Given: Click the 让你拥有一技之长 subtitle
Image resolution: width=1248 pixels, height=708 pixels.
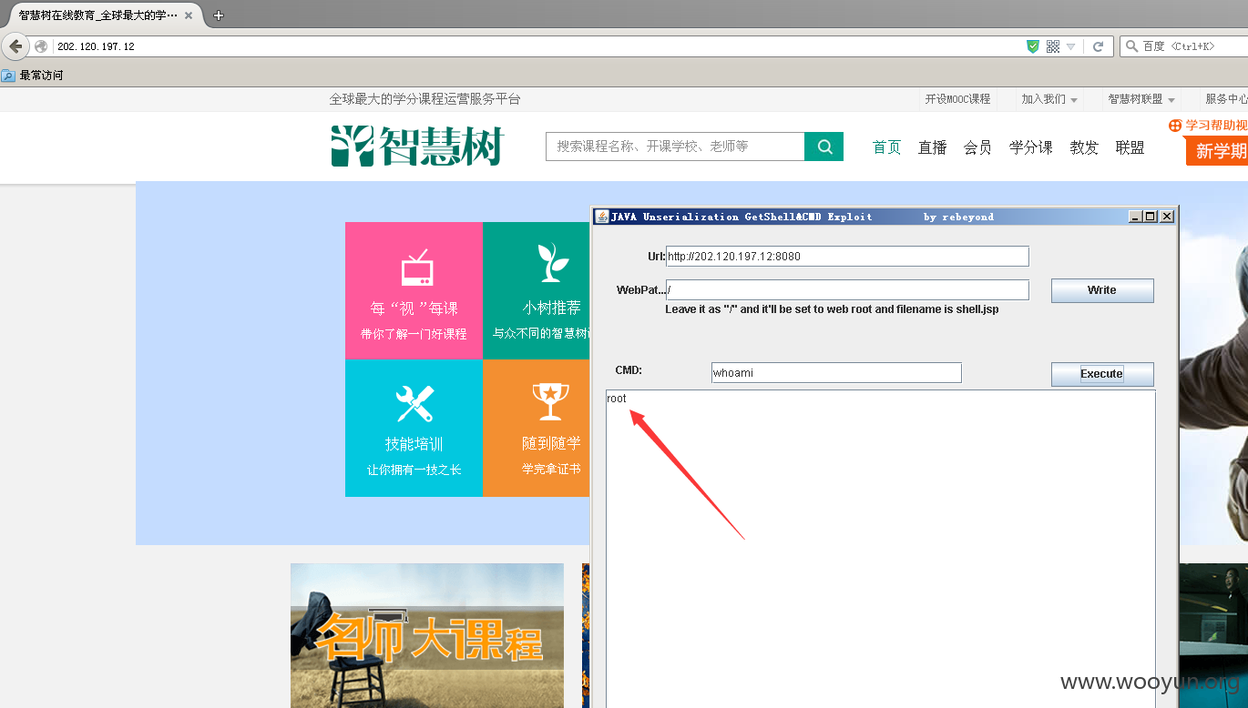Looking at the screenshot, I should pyautogui.click(x=414, y=470).
